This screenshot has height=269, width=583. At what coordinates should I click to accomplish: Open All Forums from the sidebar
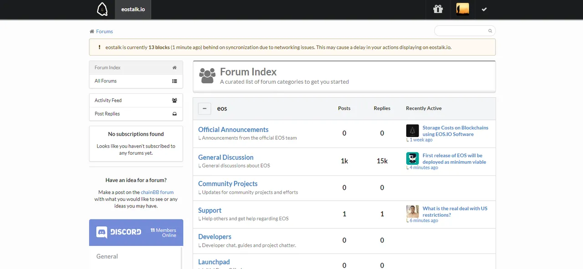pyautogui.click(x=136, y=81)
